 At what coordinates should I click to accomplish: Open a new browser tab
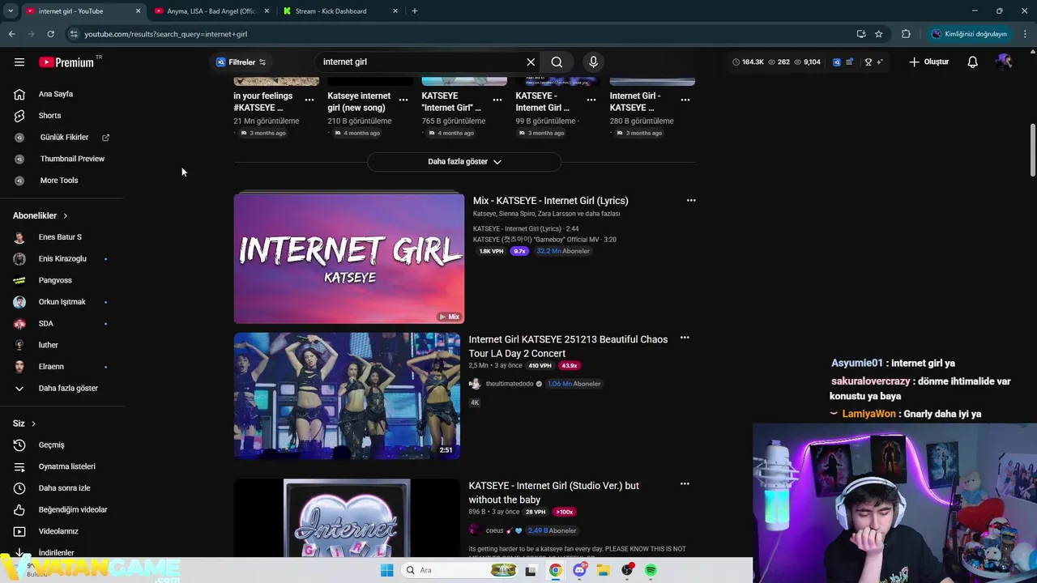click(x=415, y=11)
